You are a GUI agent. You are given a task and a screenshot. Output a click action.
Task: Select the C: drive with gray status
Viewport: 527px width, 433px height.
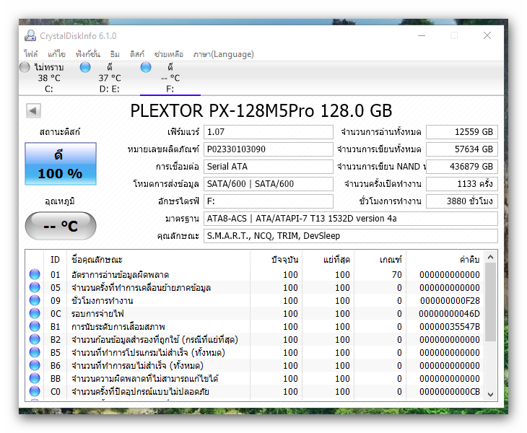pyautogui.click(x=49, y=78)
